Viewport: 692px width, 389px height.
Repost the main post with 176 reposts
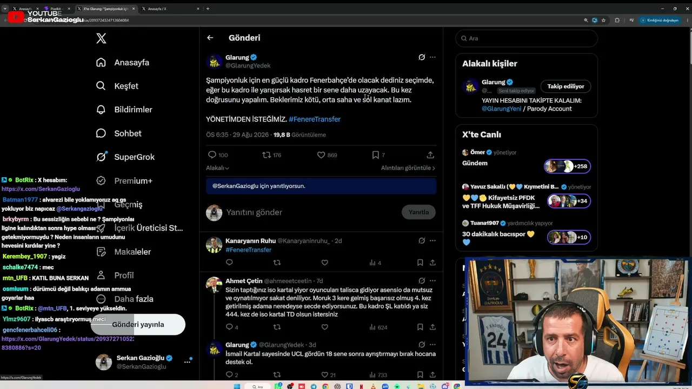pos(271,155)
